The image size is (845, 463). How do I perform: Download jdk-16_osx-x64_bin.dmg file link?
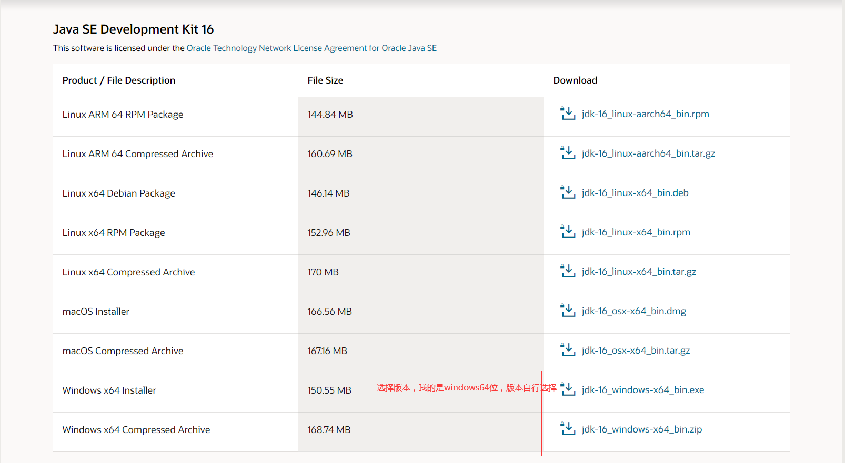point(634,311)
